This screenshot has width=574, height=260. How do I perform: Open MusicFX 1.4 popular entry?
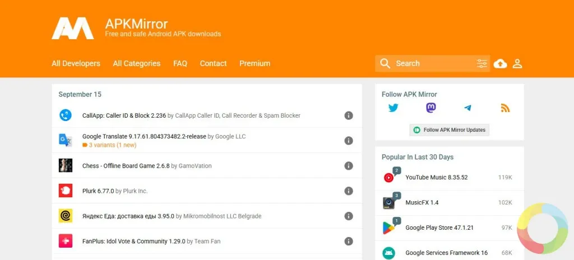click(x=422, y=202)
